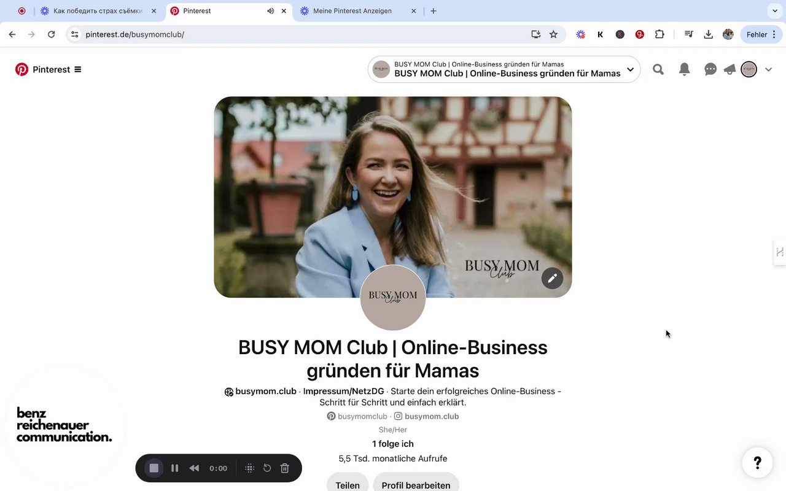Click the Profil bearbeiten button
786x491 pixels.
coord(416,485)
